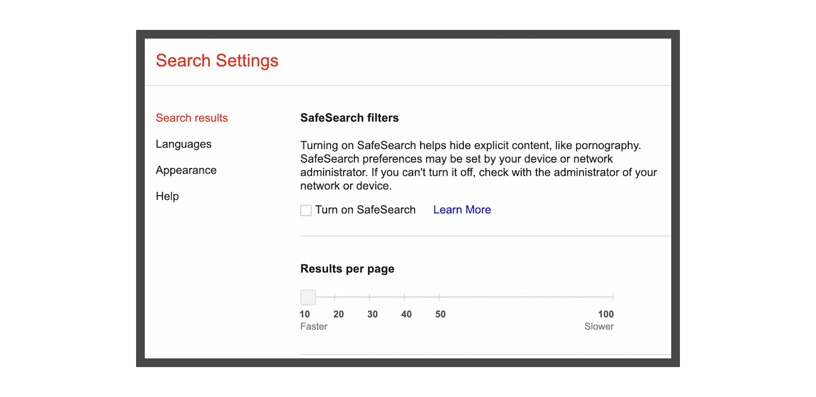This screenshot has height=397, width=816.
Task: Click the results per page slider handle
Action: click(x=307, y=297)
